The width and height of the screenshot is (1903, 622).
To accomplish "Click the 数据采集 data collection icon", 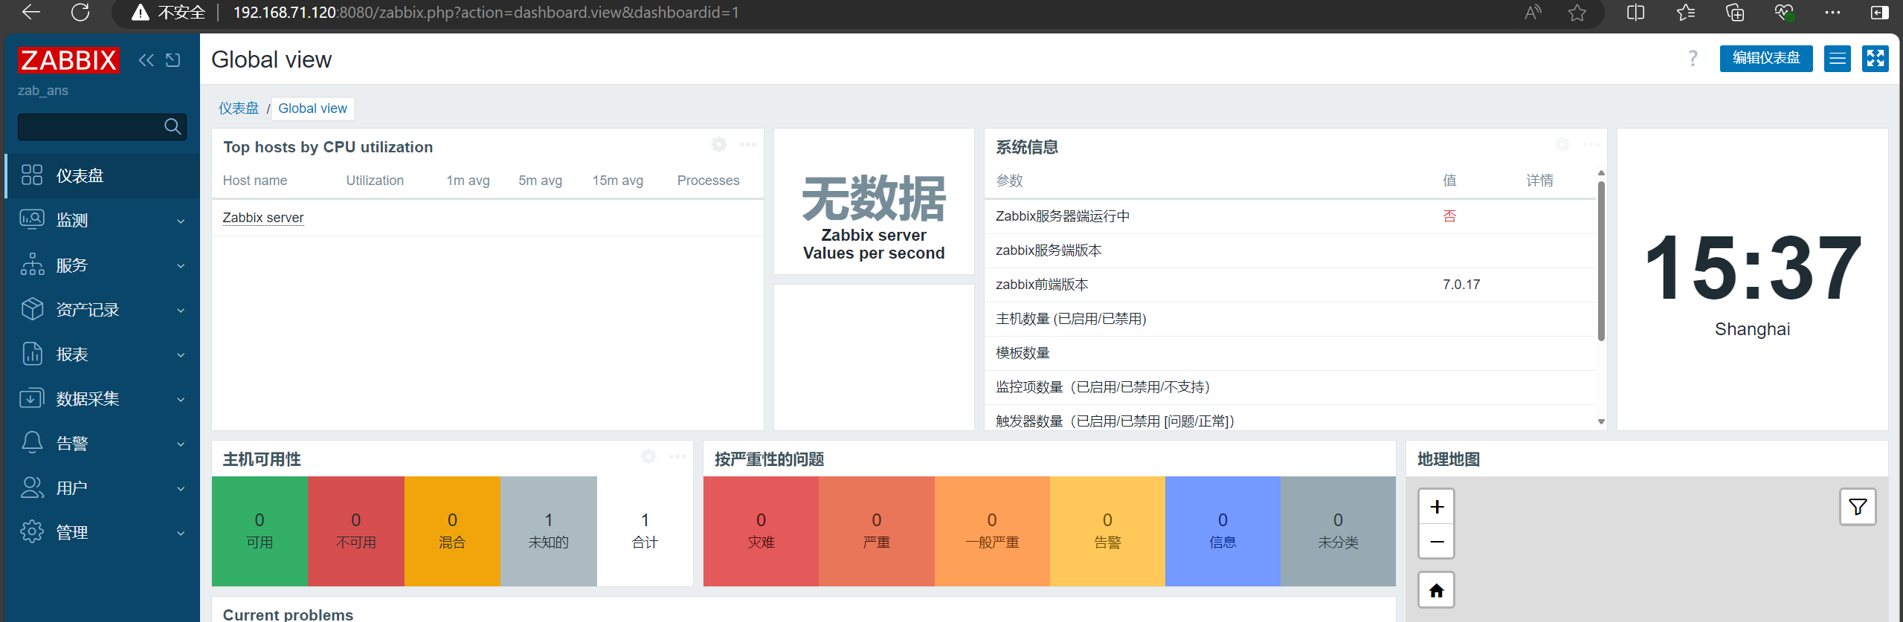I will click(x=32, y=398).
